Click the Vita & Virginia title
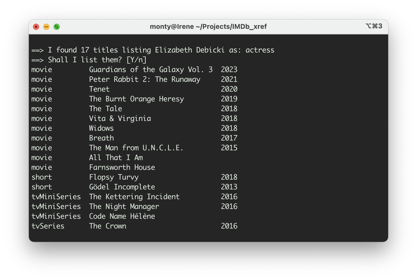This screenshot has height=280, width=417. click(x=120, y=118)
